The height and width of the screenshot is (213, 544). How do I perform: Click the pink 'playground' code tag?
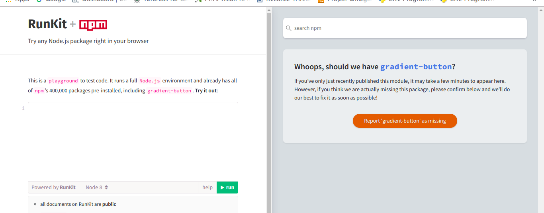pos(63,81)
